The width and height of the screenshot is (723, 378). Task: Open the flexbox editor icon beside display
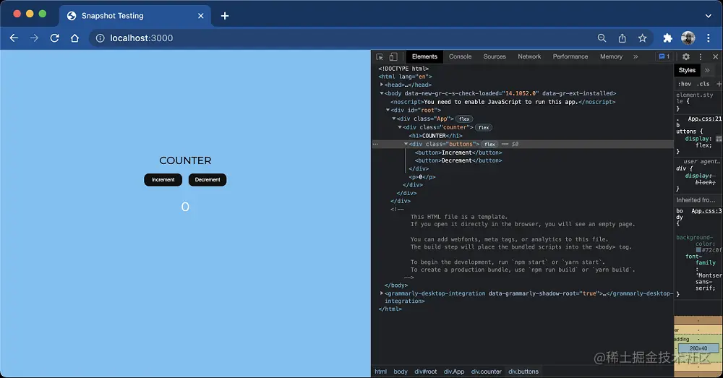tap(719, 139)
